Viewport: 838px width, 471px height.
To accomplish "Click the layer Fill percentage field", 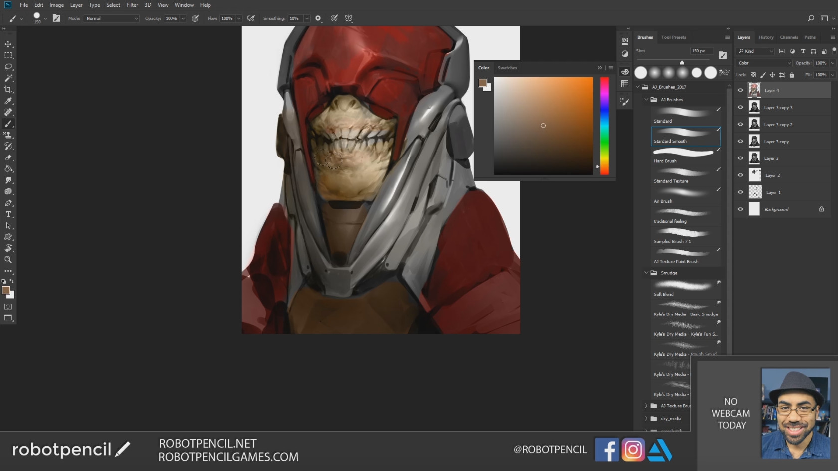I will point(821,75).
